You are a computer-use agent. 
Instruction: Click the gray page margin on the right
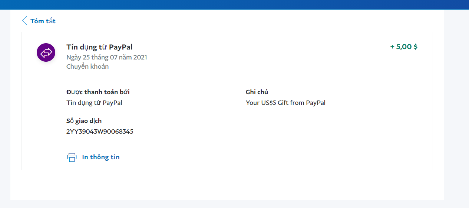456,111
